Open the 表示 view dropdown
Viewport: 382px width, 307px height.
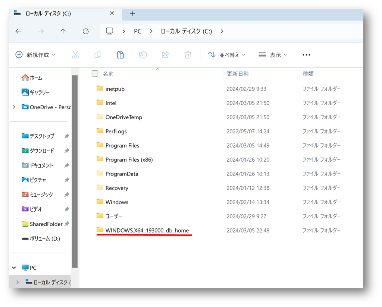coord(273,55)
